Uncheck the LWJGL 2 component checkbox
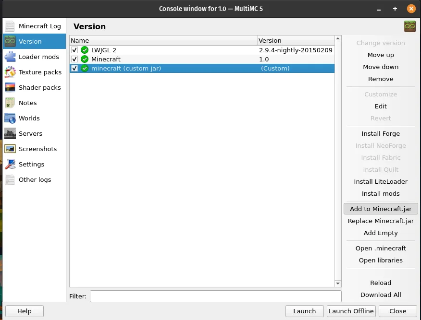Screen dimensions: 421x320 [x=74, y=50]
